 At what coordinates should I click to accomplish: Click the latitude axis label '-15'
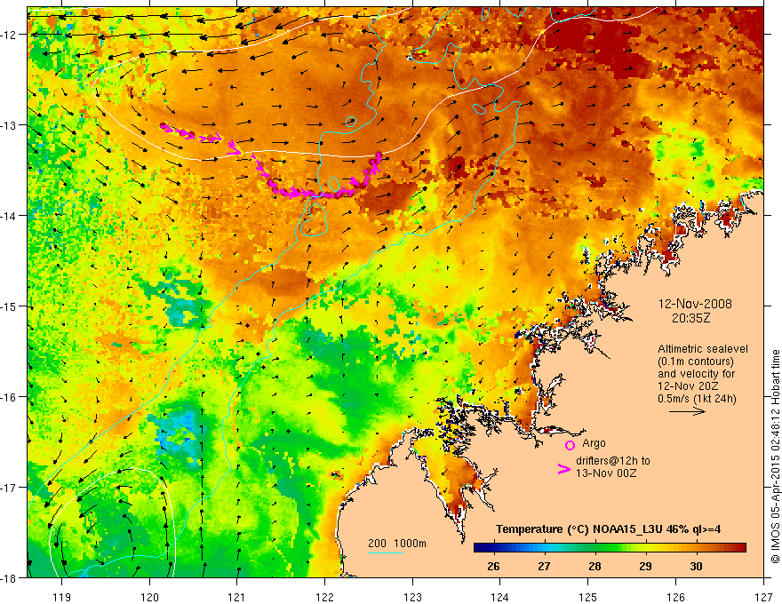point(10,306)
